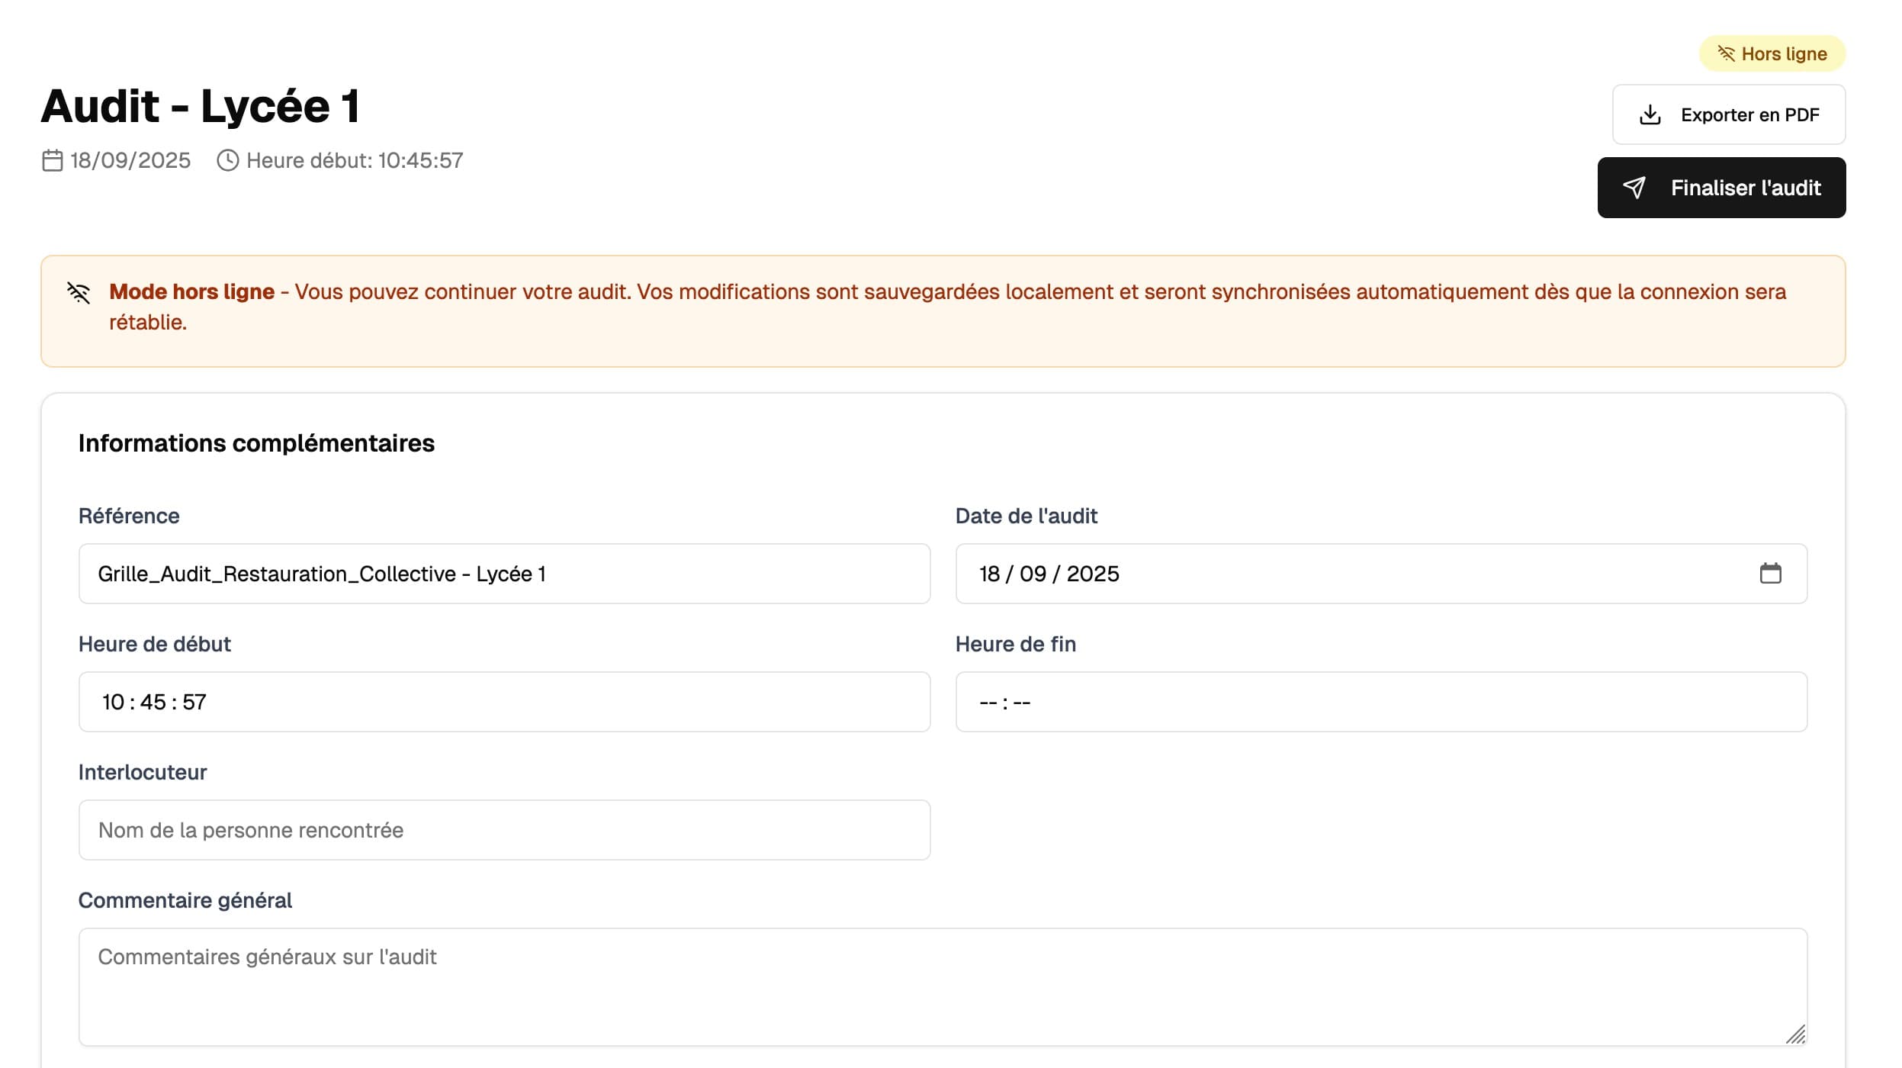The height and width of the screenshot is (1068, 1902).
Task: Select the hour in Heure de début
Action: [x=113, y=702]
